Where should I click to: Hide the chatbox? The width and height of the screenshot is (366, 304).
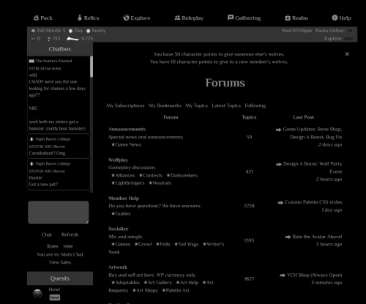(68, 246)
